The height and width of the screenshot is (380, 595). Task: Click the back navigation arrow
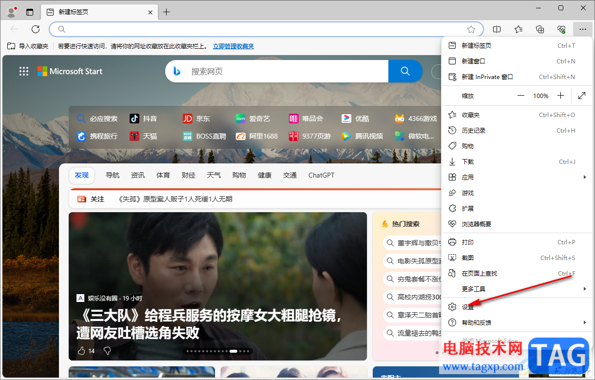click(x=14, y=29)
